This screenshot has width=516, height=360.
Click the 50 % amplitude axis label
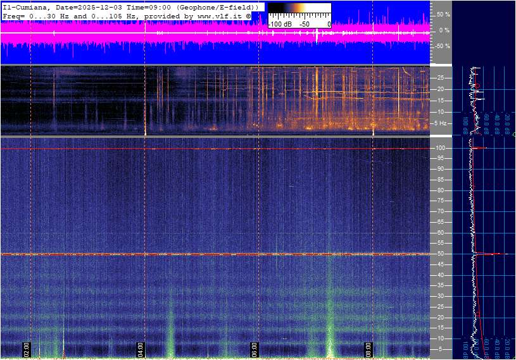(x=444, y=14)
